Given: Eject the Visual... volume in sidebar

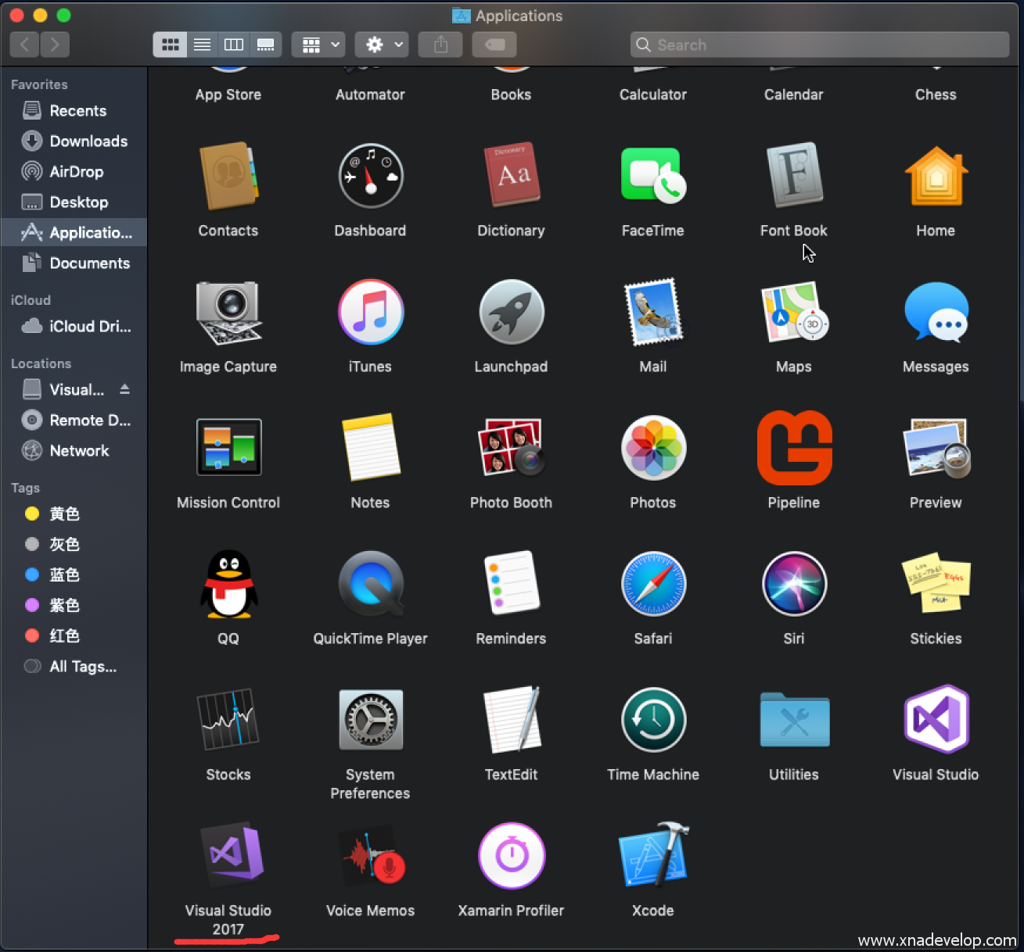Looking at the screenshot, I should (124, 389).
